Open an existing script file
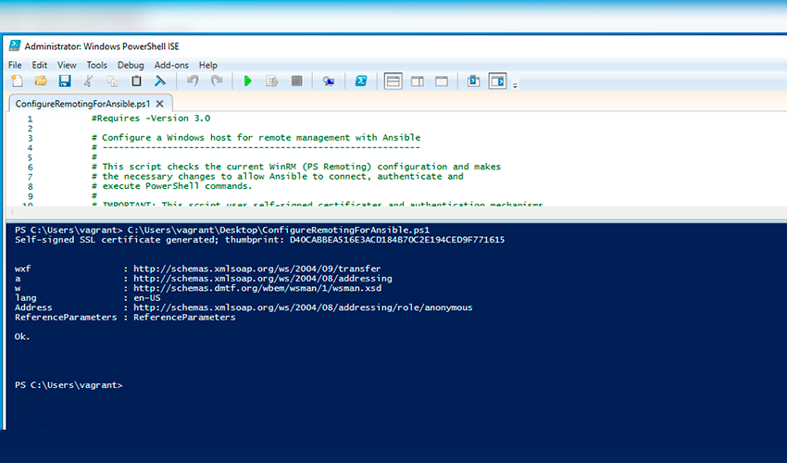Screen dimensions: 787x463 pos(41,81)
